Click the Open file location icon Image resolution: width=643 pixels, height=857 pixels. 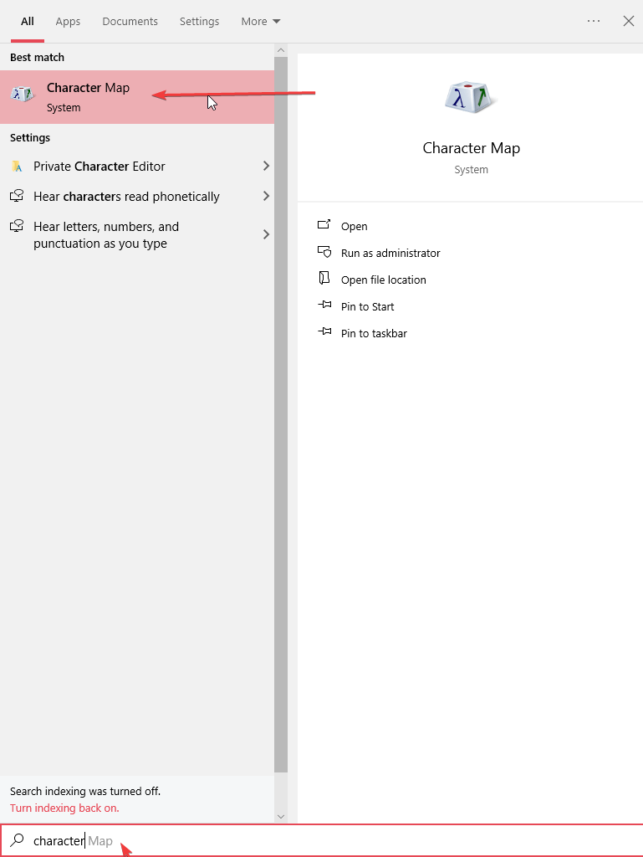coord(324,280)
